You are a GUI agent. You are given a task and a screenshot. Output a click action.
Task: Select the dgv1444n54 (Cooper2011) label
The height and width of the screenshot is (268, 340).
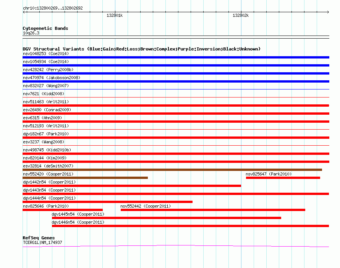(49, 198)
